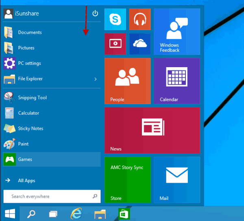Launch Internet Explorer from taskbar

coord(76,214)
